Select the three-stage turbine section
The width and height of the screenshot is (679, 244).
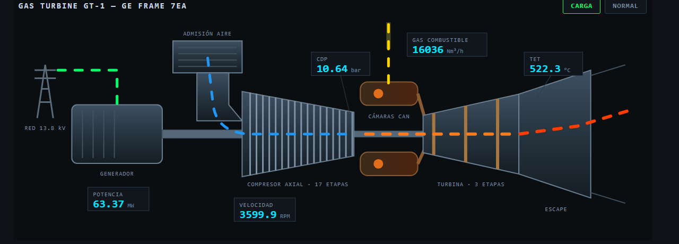(471, 134)
